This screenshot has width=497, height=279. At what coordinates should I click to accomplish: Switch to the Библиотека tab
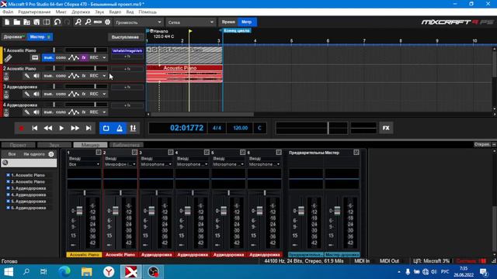point(126,145)
